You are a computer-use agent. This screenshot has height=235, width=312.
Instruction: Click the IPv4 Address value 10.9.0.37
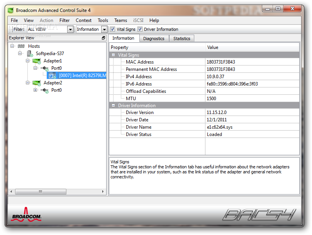click(215, 77)
